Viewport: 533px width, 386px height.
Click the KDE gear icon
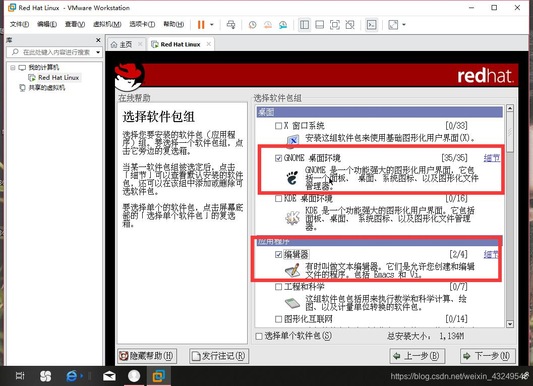292,217
